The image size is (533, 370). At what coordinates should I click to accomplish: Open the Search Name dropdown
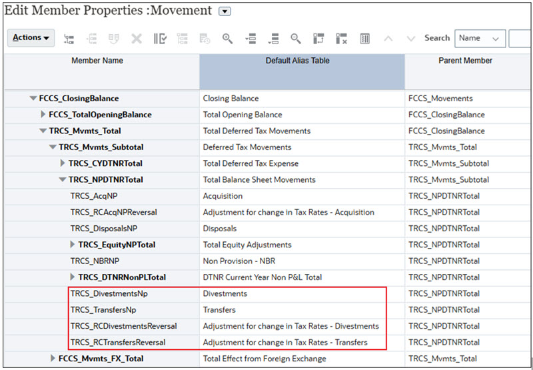tap(480, 39)
